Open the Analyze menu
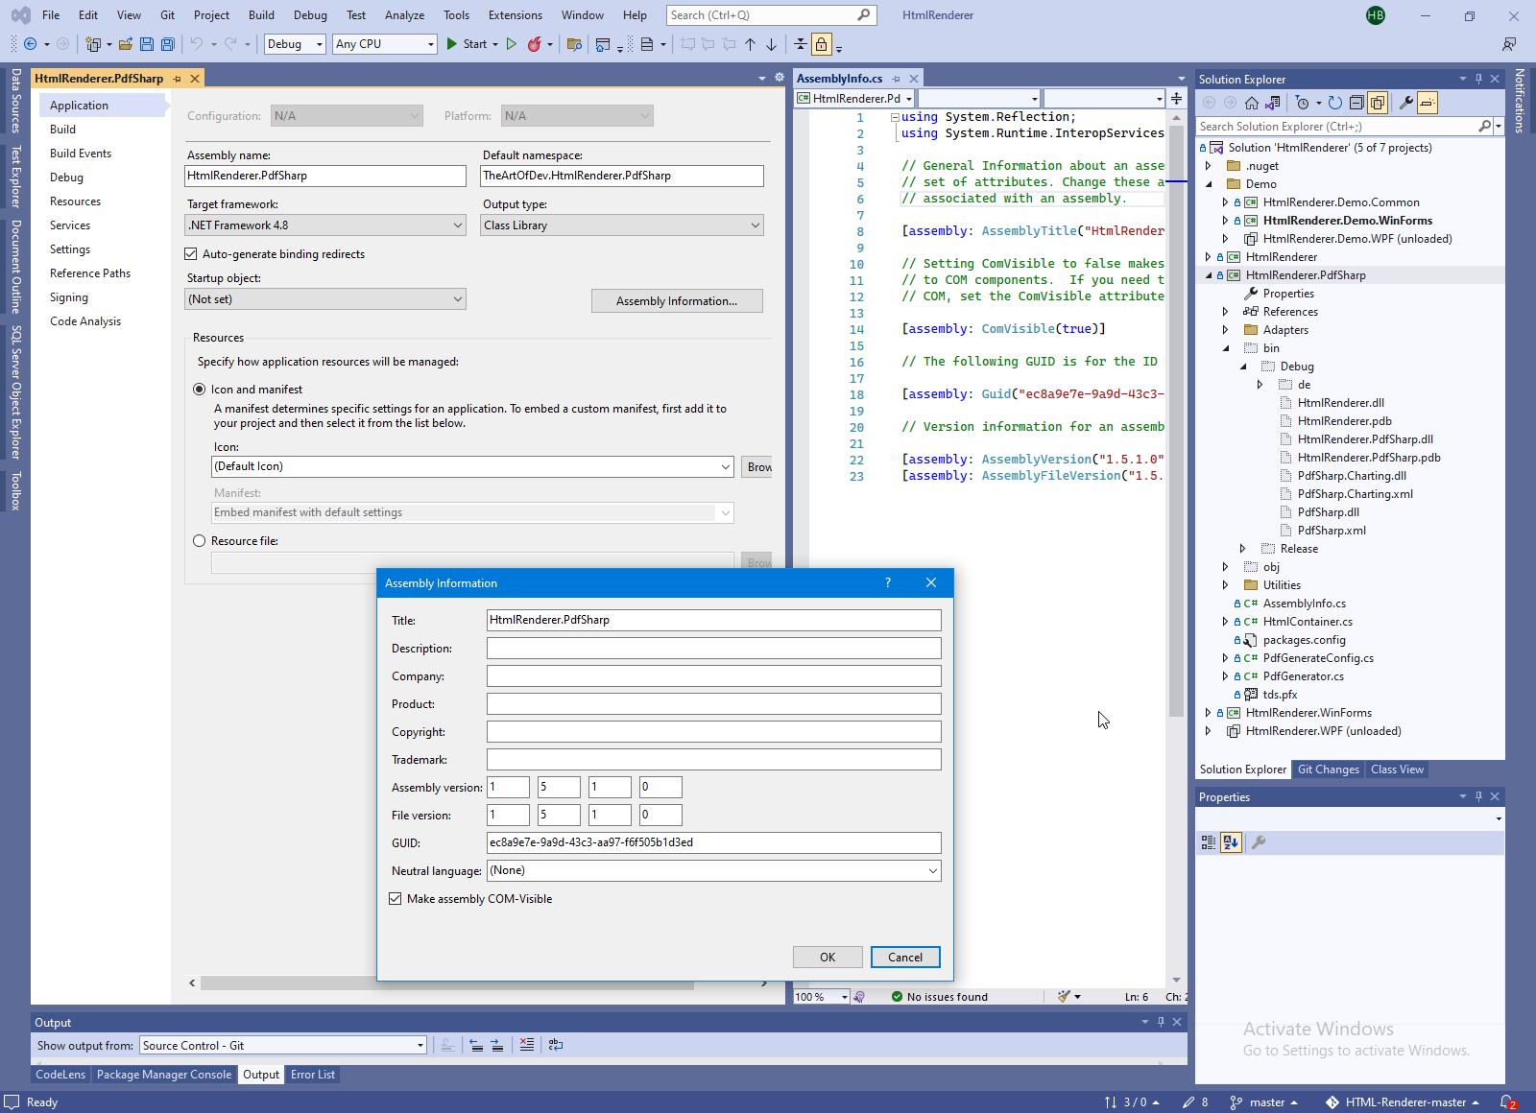1536x1113 pixels. (x=404, y=15)
